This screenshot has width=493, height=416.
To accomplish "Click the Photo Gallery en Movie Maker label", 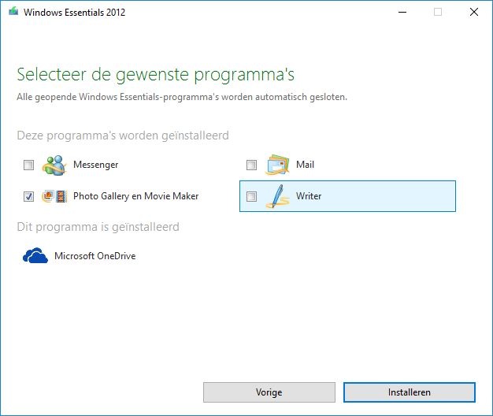I will [x=135, y=196].
